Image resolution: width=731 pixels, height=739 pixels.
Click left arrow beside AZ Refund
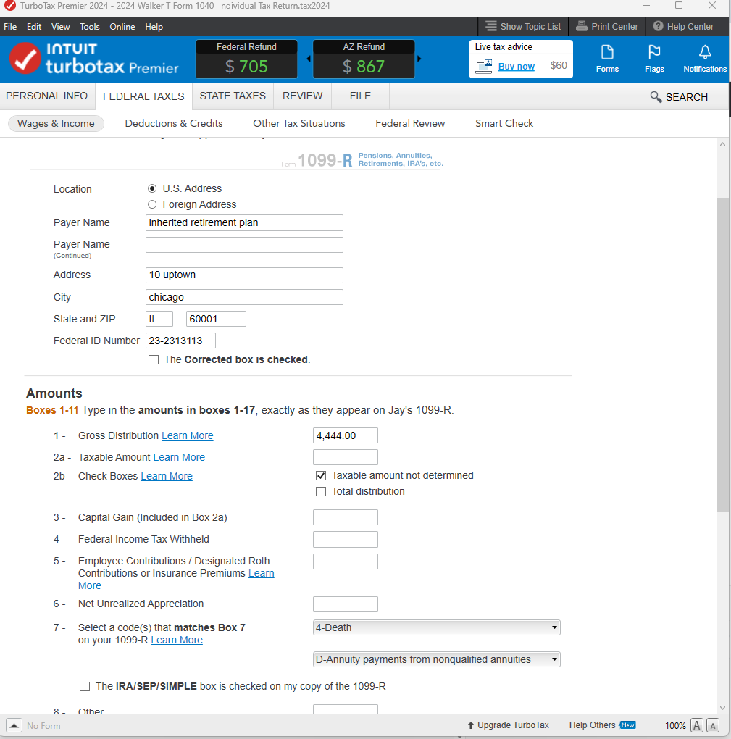(x=309, y=59)
